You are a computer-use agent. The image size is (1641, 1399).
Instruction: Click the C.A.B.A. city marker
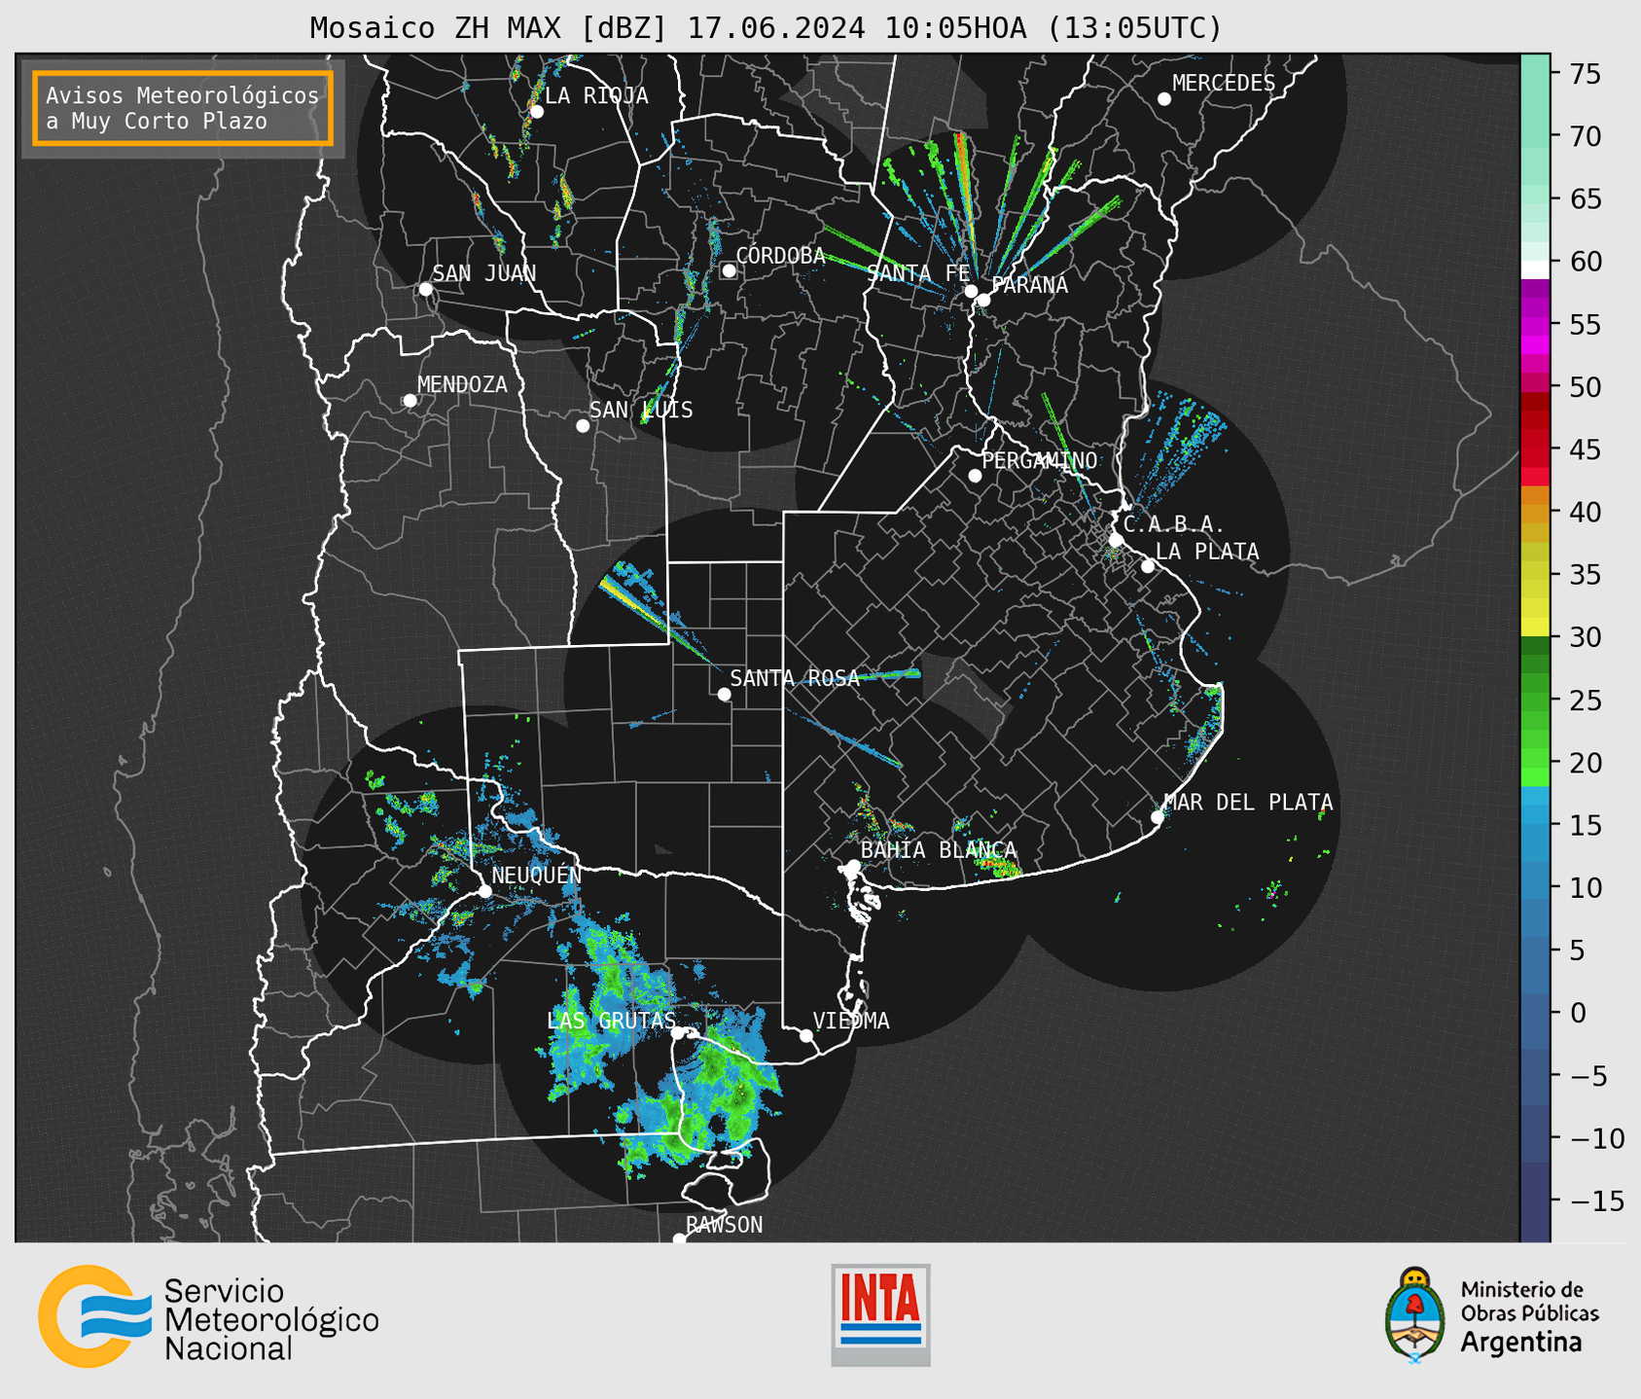[x=1116, y=540]
